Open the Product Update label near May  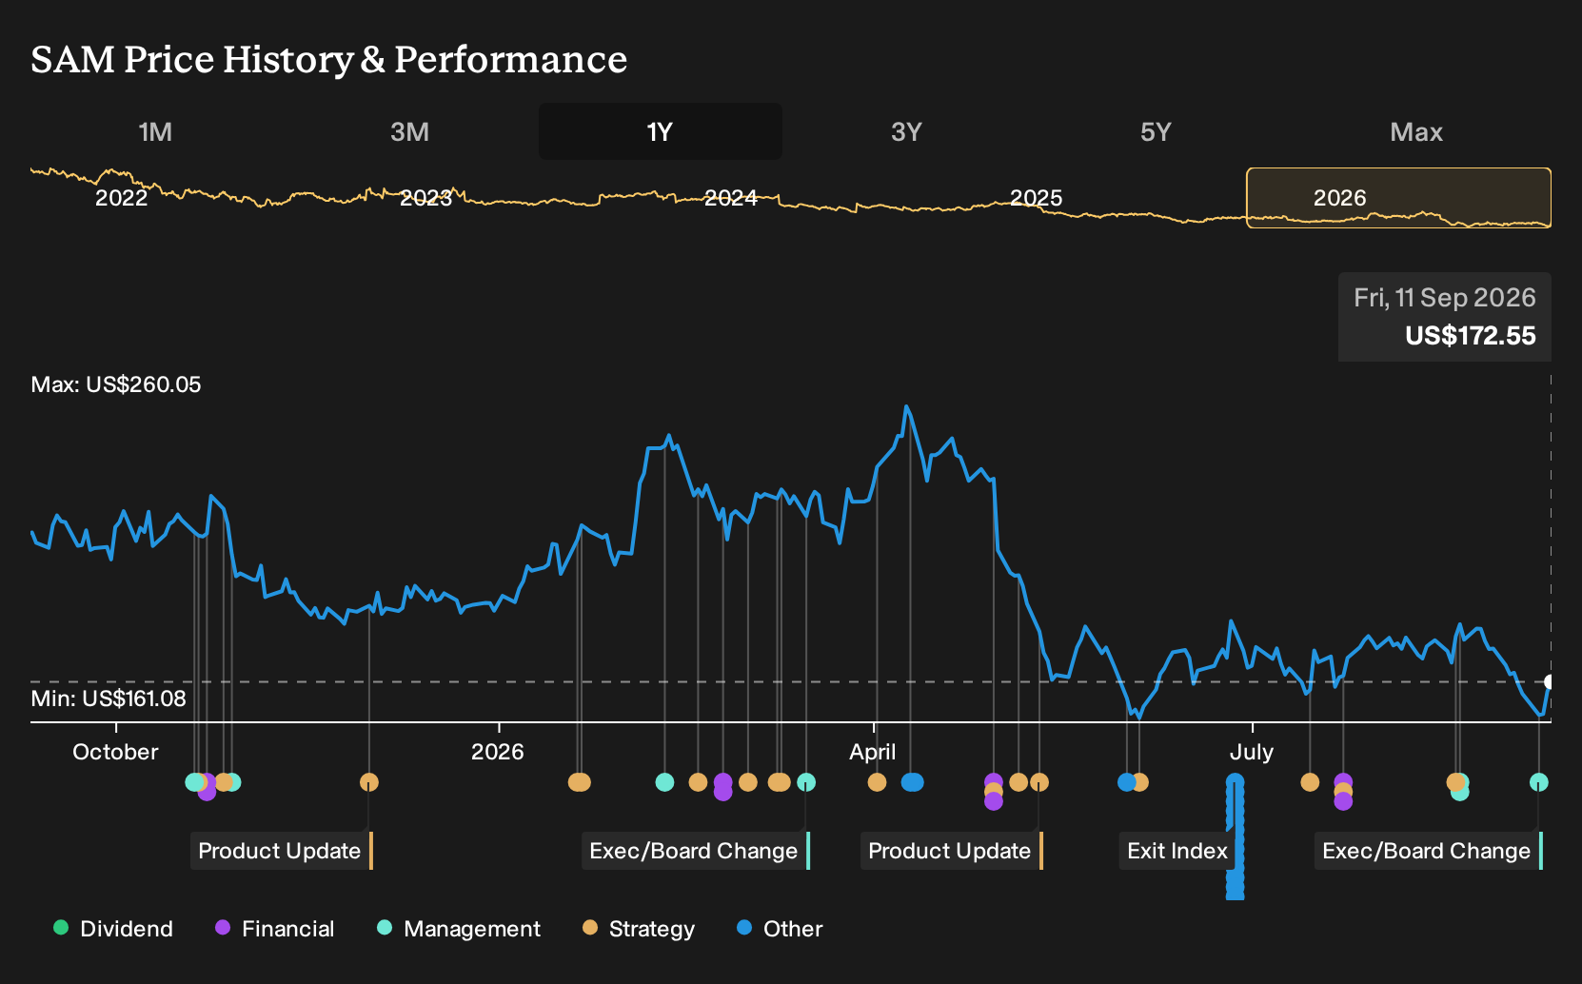952,851
